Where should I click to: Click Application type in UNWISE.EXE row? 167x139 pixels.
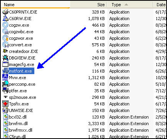coord(119,110)
